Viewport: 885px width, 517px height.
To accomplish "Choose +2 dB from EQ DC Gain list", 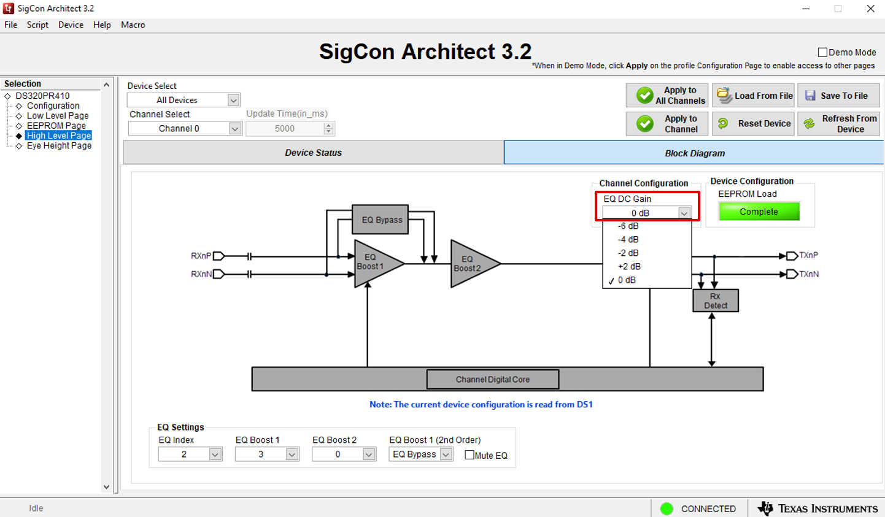I will [x=647, y=267].
